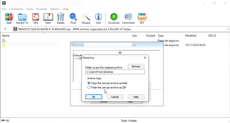Screen dimensions: 230x123
Task: Start VirusScan on the archive
Action: coord(114,18)
